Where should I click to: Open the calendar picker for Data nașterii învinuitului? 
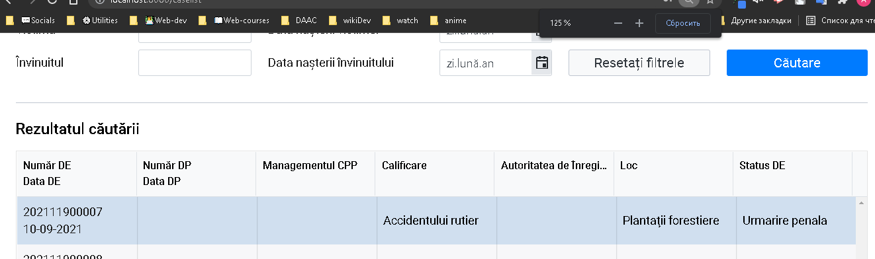(x=541, y=63)
